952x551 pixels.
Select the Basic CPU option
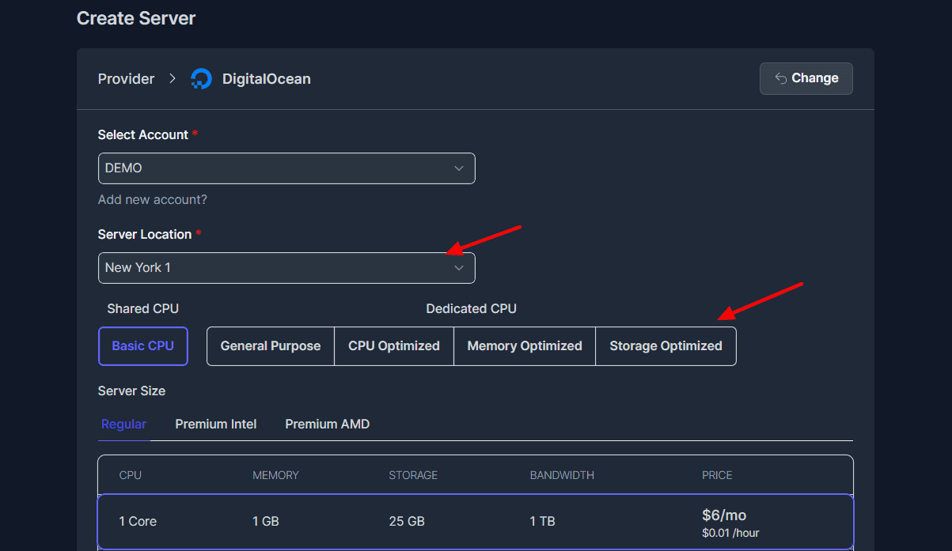pyautogui.click(x=143, y=346)
